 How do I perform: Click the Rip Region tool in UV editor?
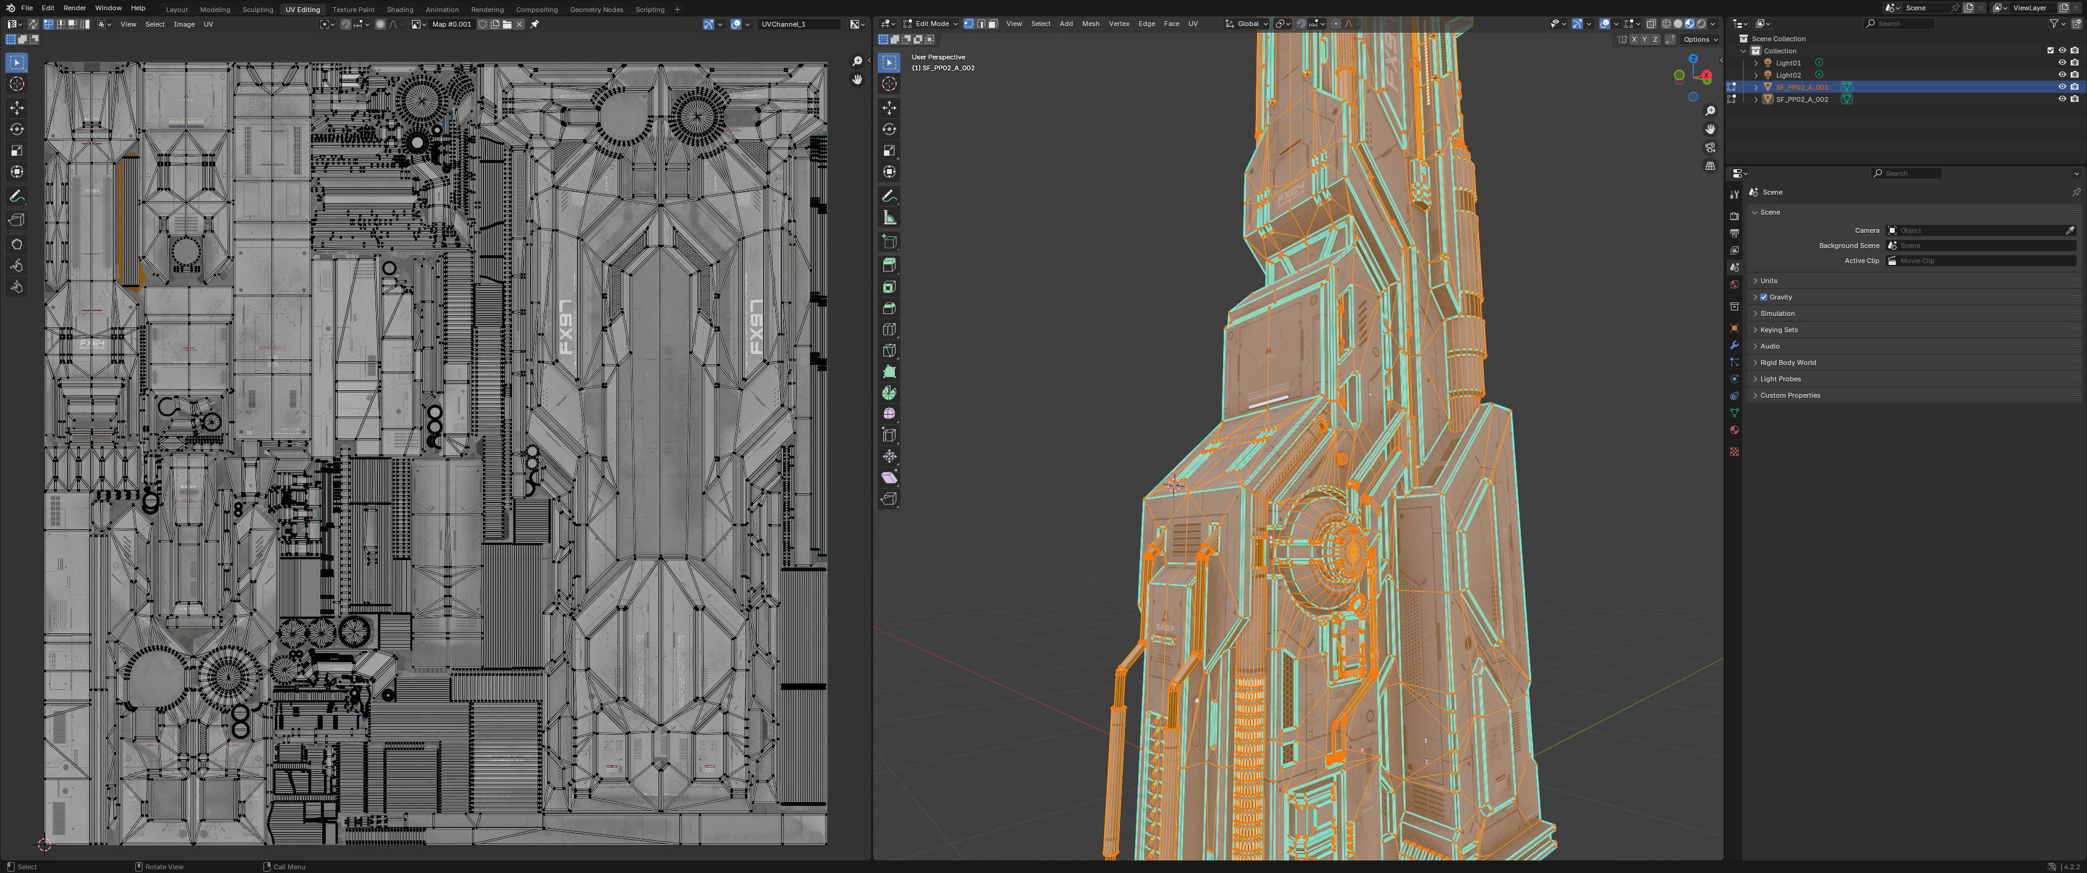[16, 219]
